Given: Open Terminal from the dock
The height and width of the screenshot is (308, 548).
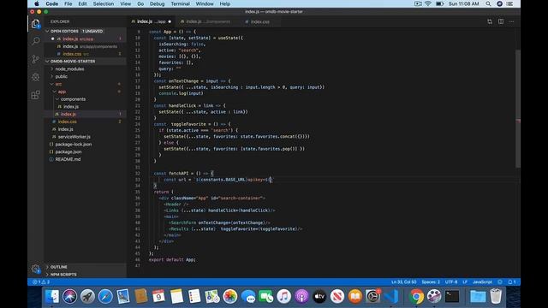Looking at the screenshot, I should [452, 297].
